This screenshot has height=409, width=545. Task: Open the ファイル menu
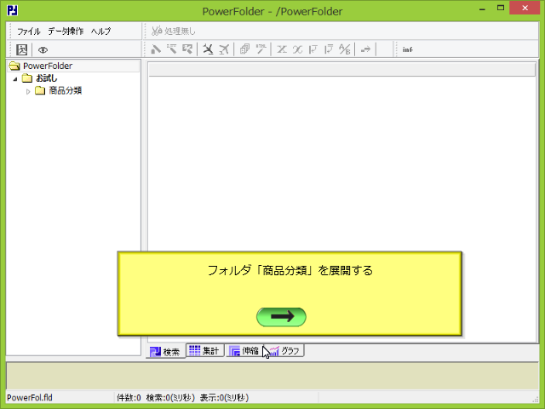[28, 32]
